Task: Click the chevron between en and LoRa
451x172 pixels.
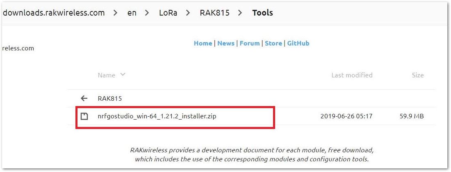Action: point(147,13)
